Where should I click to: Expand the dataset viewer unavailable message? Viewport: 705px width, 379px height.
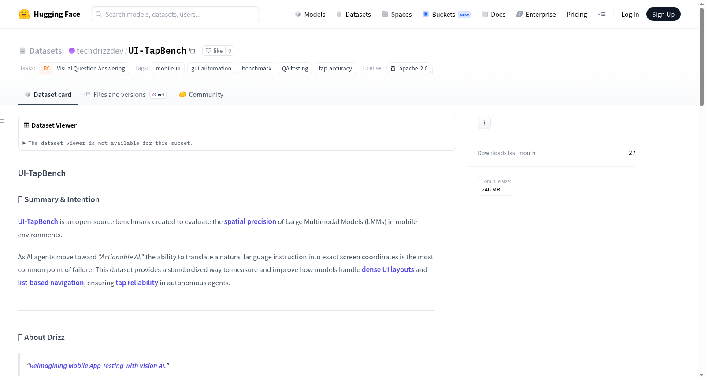(x=108, y=143)
